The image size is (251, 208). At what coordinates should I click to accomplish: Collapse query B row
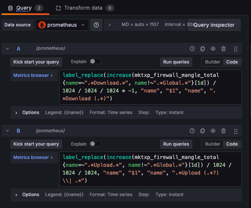point(7,131)
